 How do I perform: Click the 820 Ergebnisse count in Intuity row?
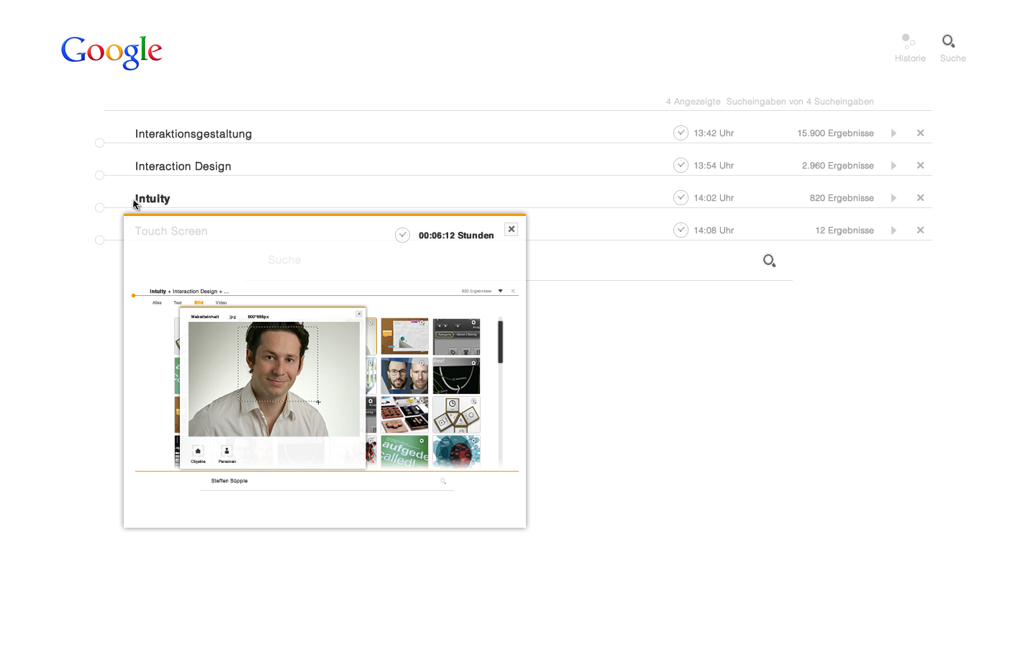tap(842, 198)
